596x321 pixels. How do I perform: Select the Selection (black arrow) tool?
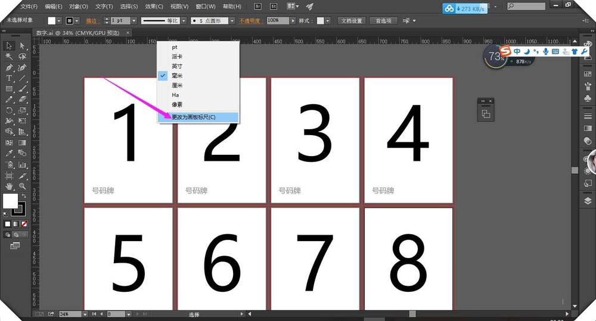(9, 46)
